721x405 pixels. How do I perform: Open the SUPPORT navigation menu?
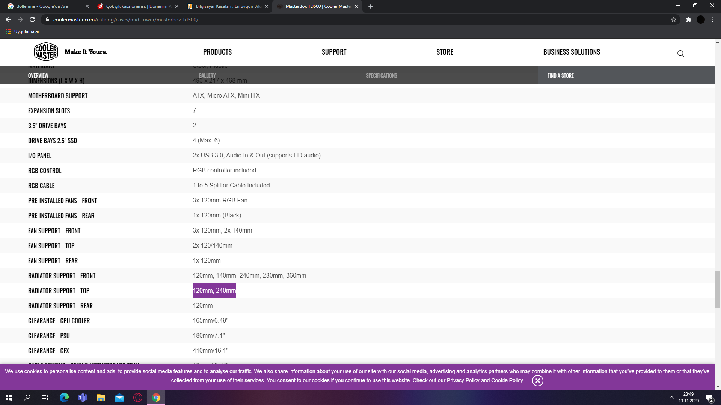point(334,52)
